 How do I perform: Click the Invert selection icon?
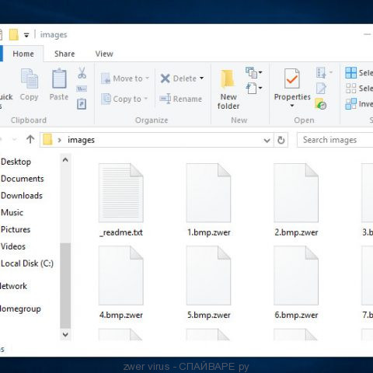click(x=351, y=104)
